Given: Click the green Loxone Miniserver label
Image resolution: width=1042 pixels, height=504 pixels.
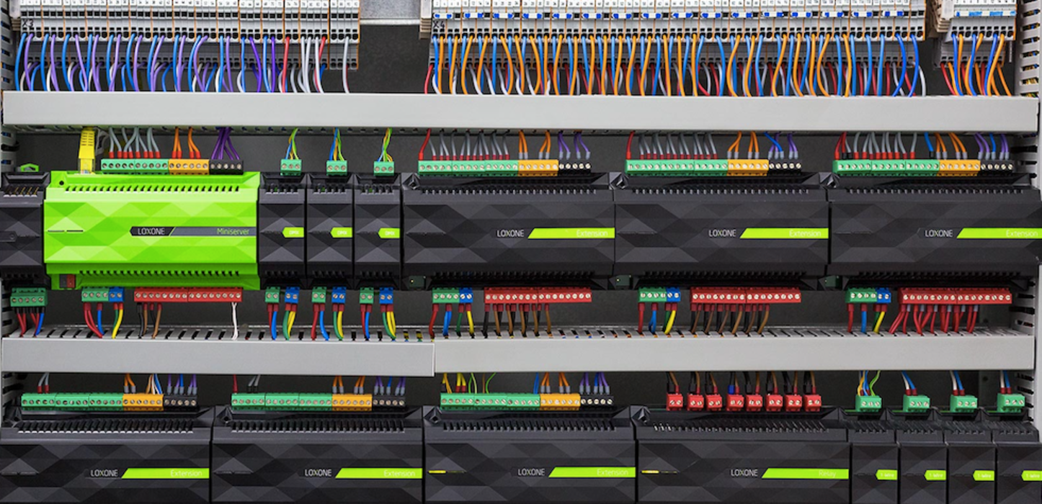Looking at the screenshot, I should [194, 232].
